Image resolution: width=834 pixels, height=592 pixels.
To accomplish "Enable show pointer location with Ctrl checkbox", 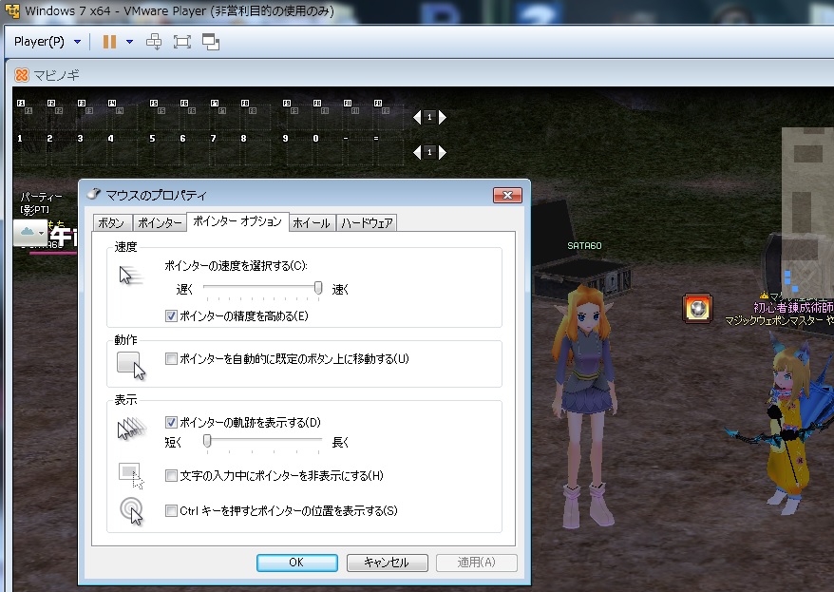I will pos(171,511).
